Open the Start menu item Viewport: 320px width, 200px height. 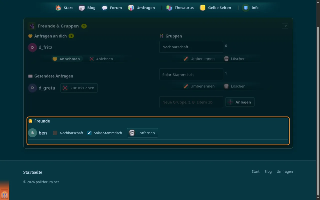[x=64, y=8]
